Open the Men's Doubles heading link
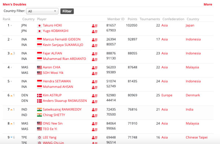Screen dimensions: 220x144 coord(14,4)
